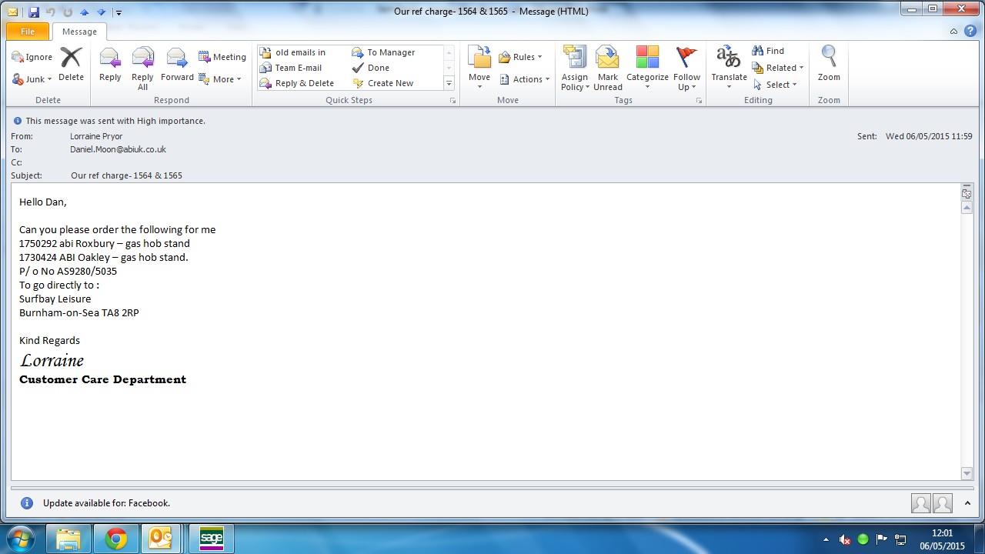Toggle the ribbon minimize arrow
This screenshot has width=985, height=554.
pyautogui.click(x=953, y=32)
